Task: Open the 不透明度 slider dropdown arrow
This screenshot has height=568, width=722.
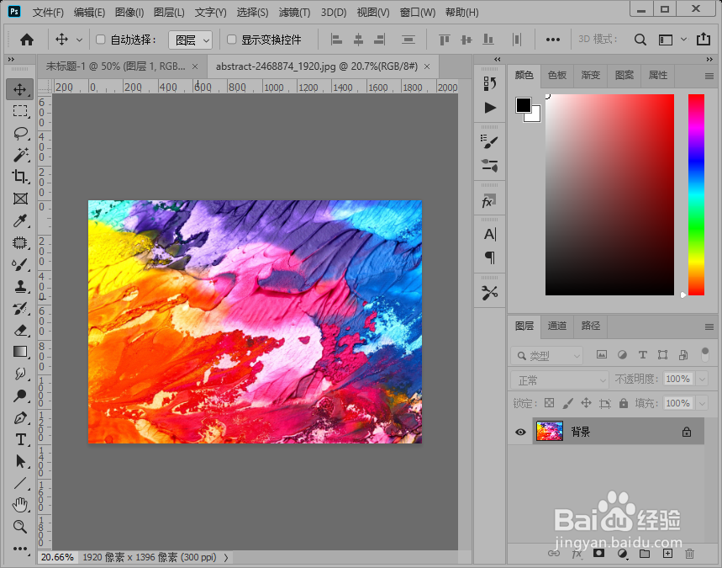Action: pos(702,380)
